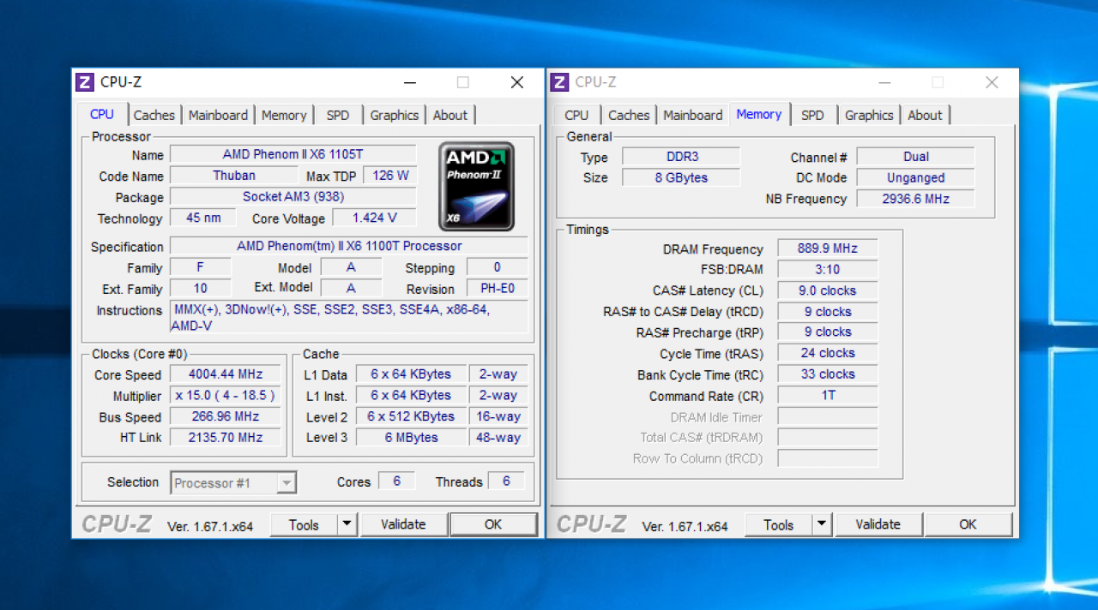Click the Bus Speed value 266.96 MHz
Viewport: 1098px width, 610px height.
click(x=226, y=416)
